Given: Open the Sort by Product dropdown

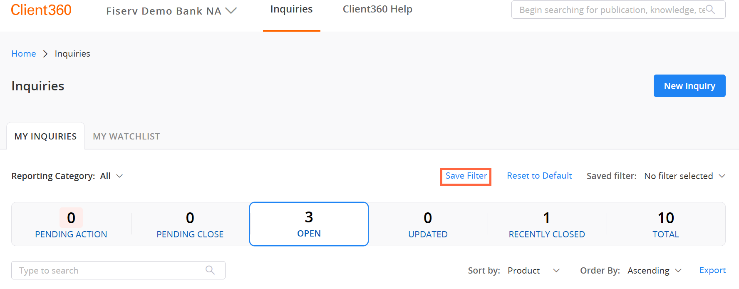Looking at the screenshot, I should pos(533,271).
